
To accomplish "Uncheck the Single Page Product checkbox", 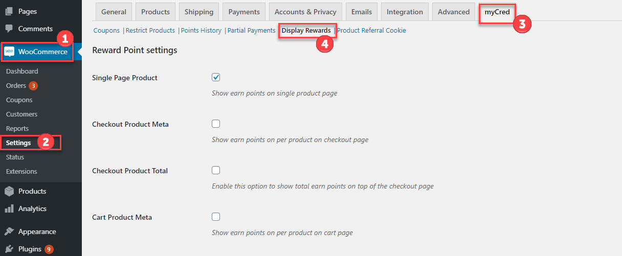I will (216, 78).
